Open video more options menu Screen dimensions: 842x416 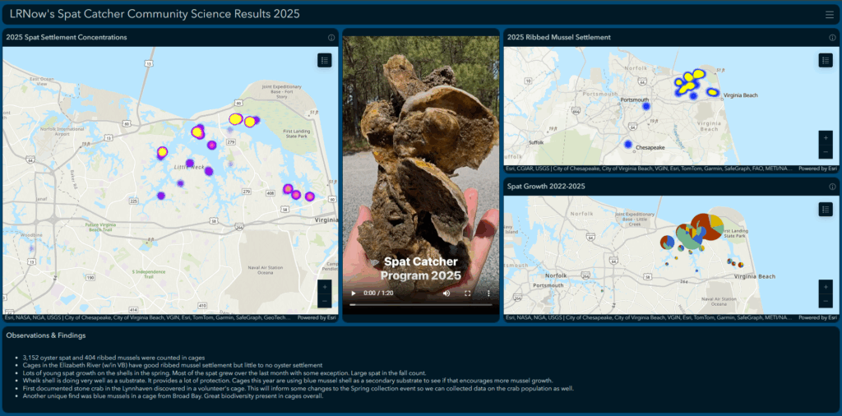tap(488, 294)
